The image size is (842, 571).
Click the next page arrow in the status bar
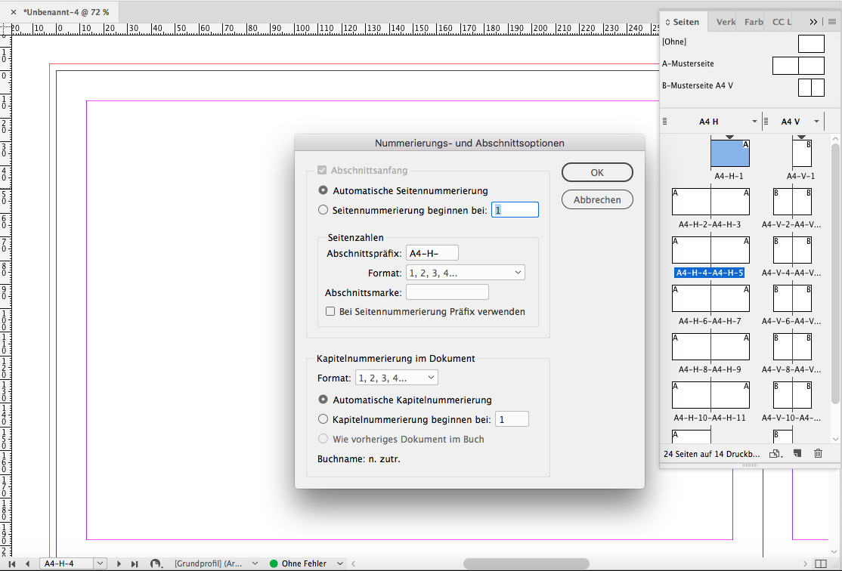(x=119, y=563)
